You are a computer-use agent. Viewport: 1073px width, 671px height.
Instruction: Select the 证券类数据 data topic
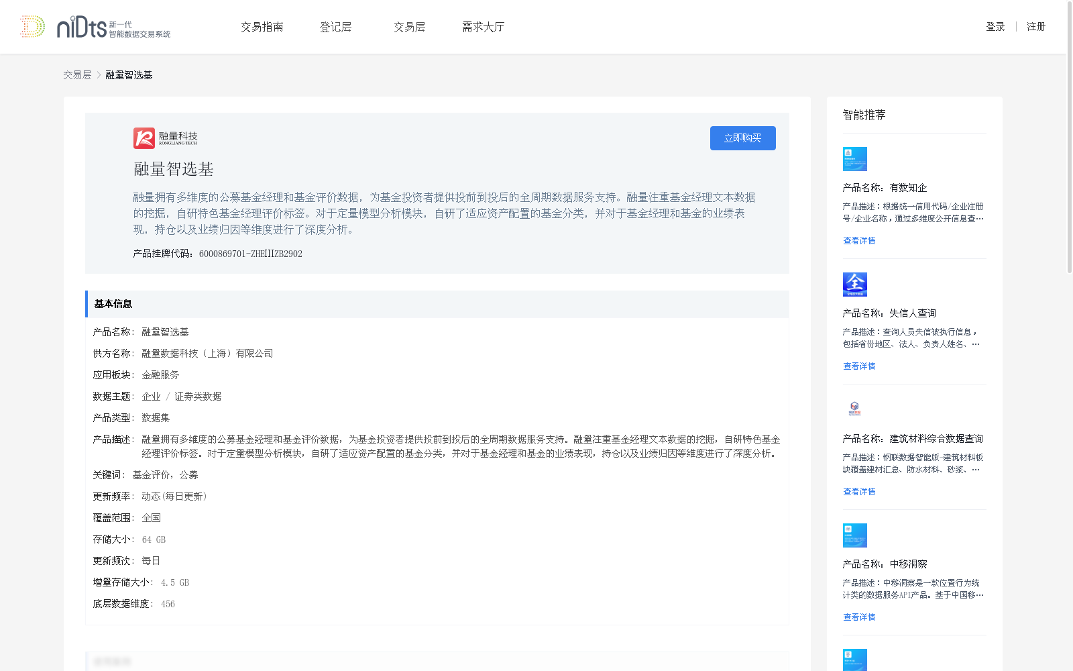click(198, 397)
